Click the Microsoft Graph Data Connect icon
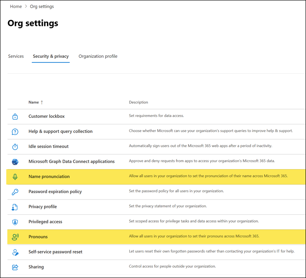 click(15, 162)
